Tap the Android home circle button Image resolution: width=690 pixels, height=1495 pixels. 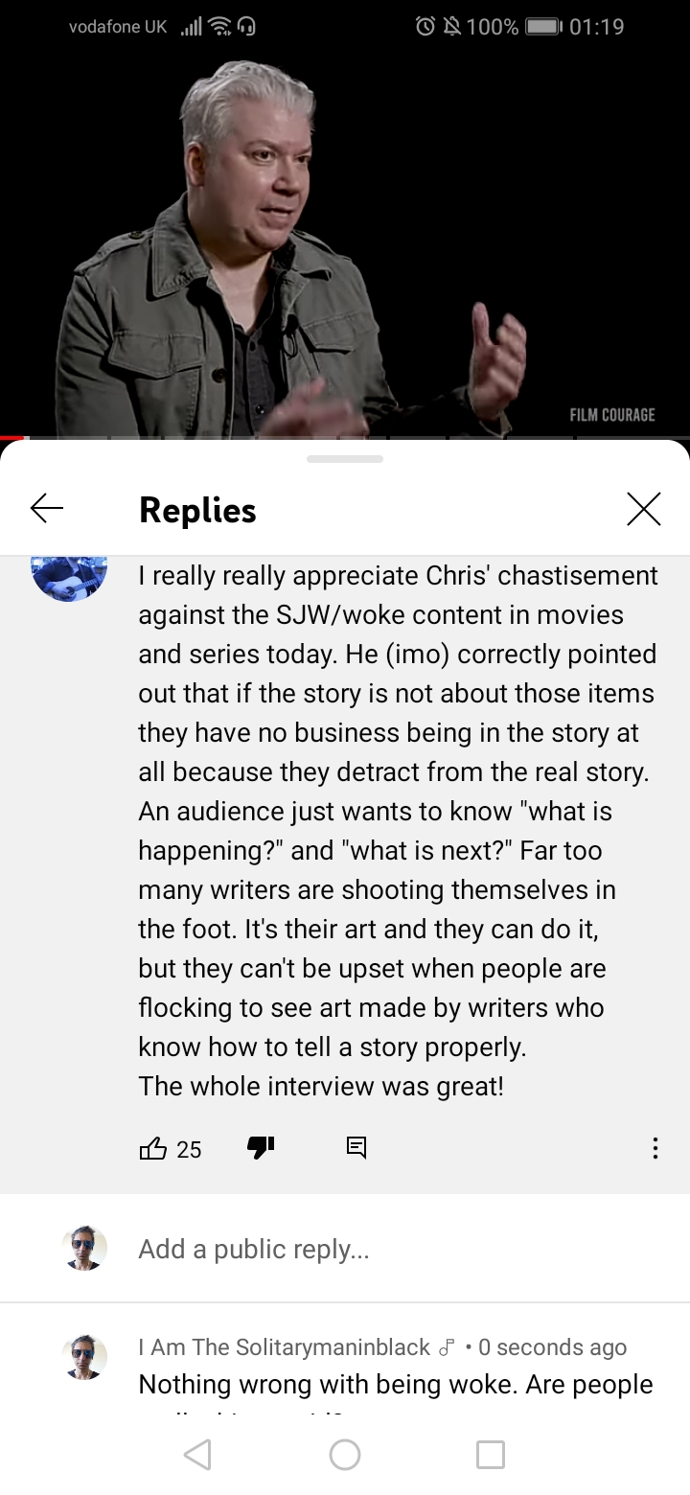point(345,1454)
